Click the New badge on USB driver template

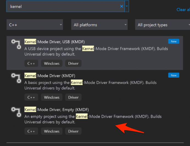(x=174, y=41)
